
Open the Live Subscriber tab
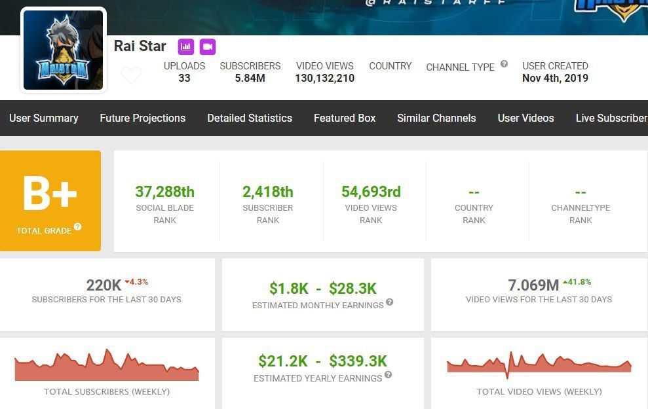[611, 118]
